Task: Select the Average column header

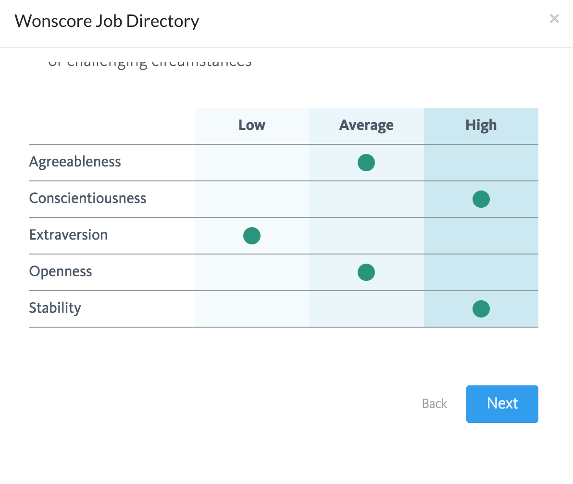Action: point(366,126)
